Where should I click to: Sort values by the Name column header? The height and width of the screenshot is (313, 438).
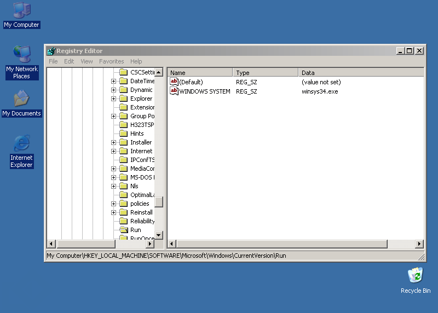200,73
